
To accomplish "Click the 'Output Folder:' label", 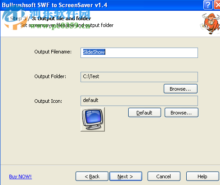I will pos(50,76).
